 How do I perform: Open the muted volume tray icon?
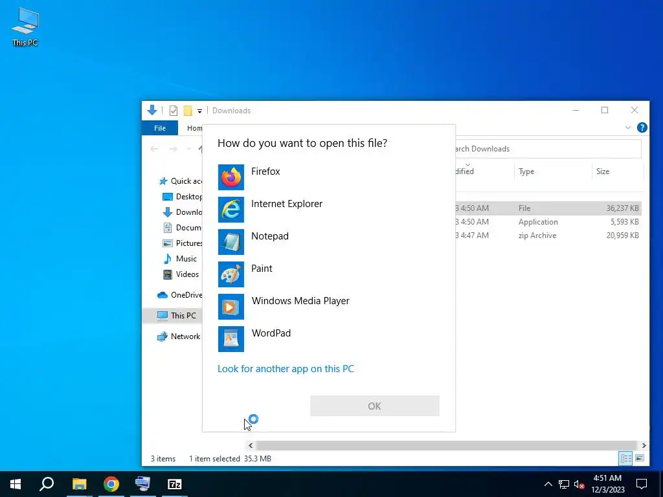[579, 484]
